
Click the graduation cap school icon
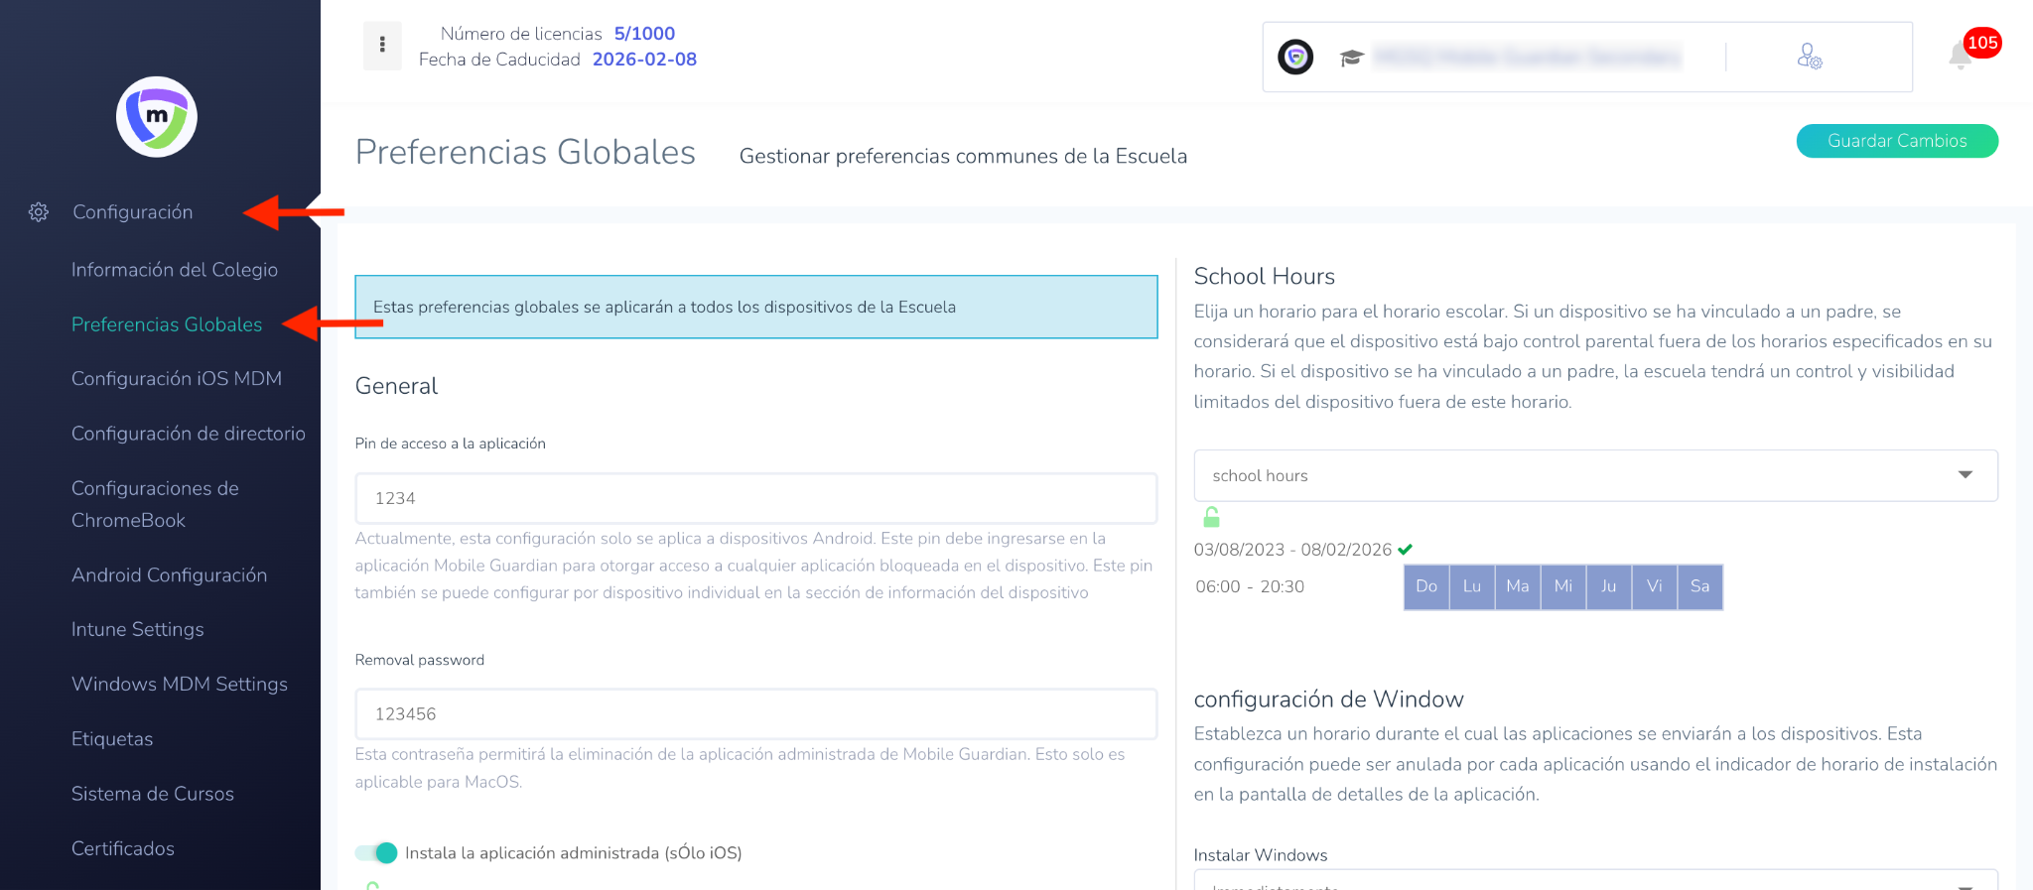point(1351,58)
